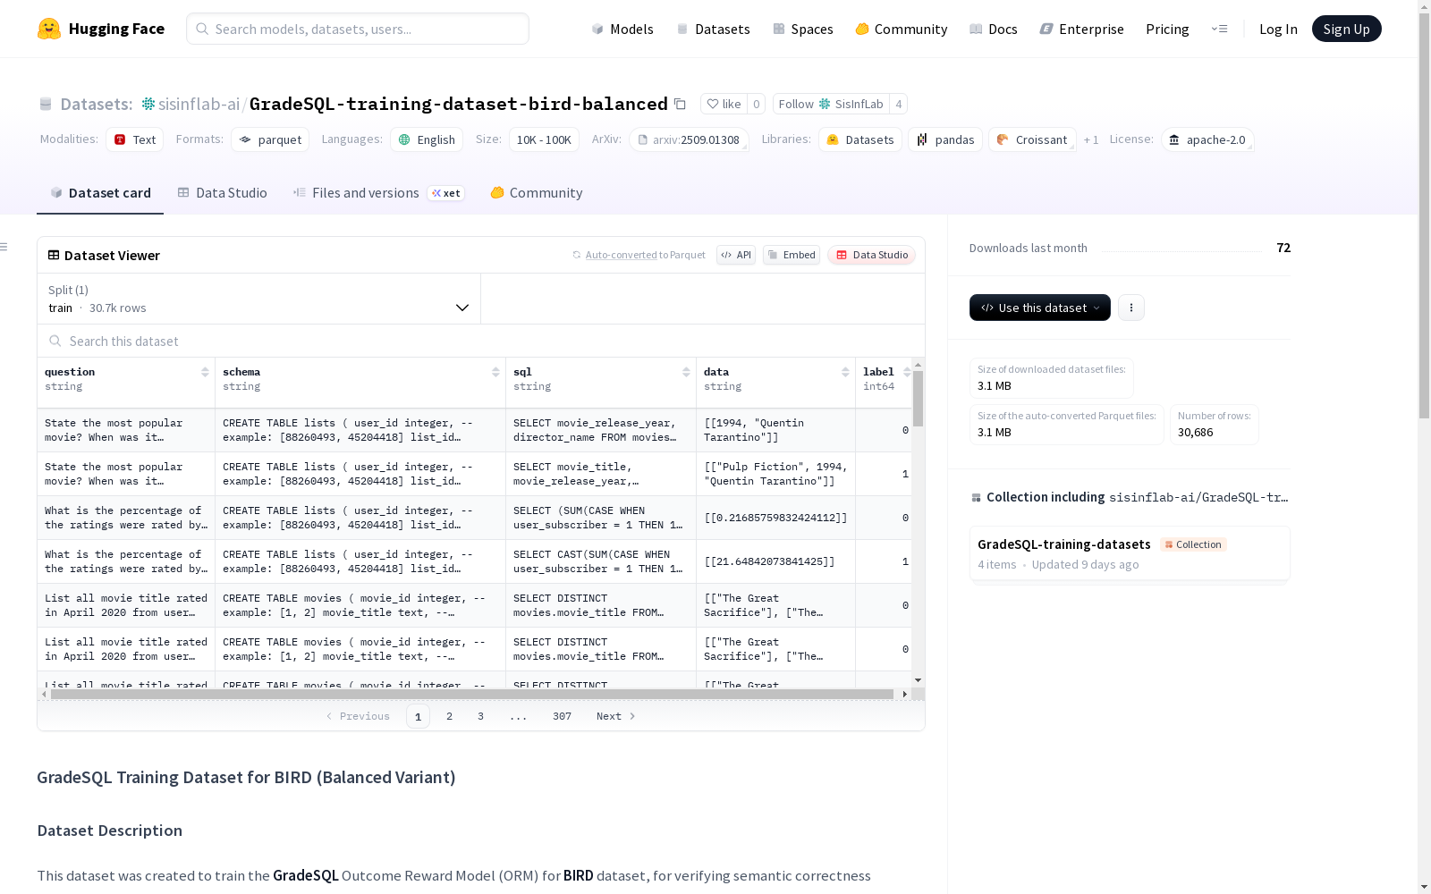Sort the label column

click(x=907, y=372)
